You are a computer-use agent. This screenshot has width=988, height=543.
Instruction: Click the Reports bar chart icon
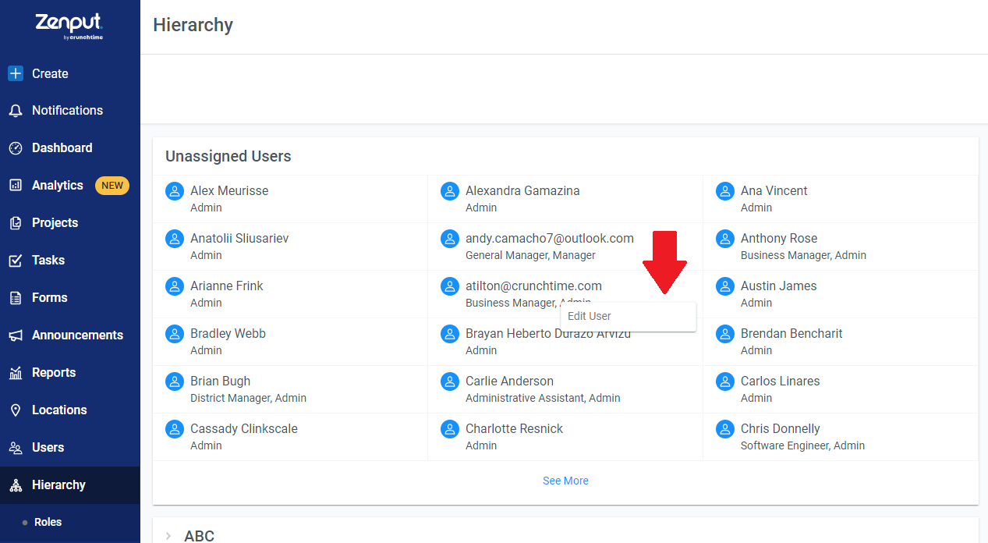[x=16, y=373]
